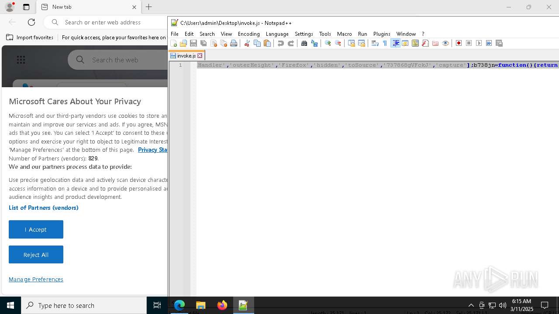Click the Cut scissors icon
The width and height of the screenshot is (559, 314).
pos(247,43)
